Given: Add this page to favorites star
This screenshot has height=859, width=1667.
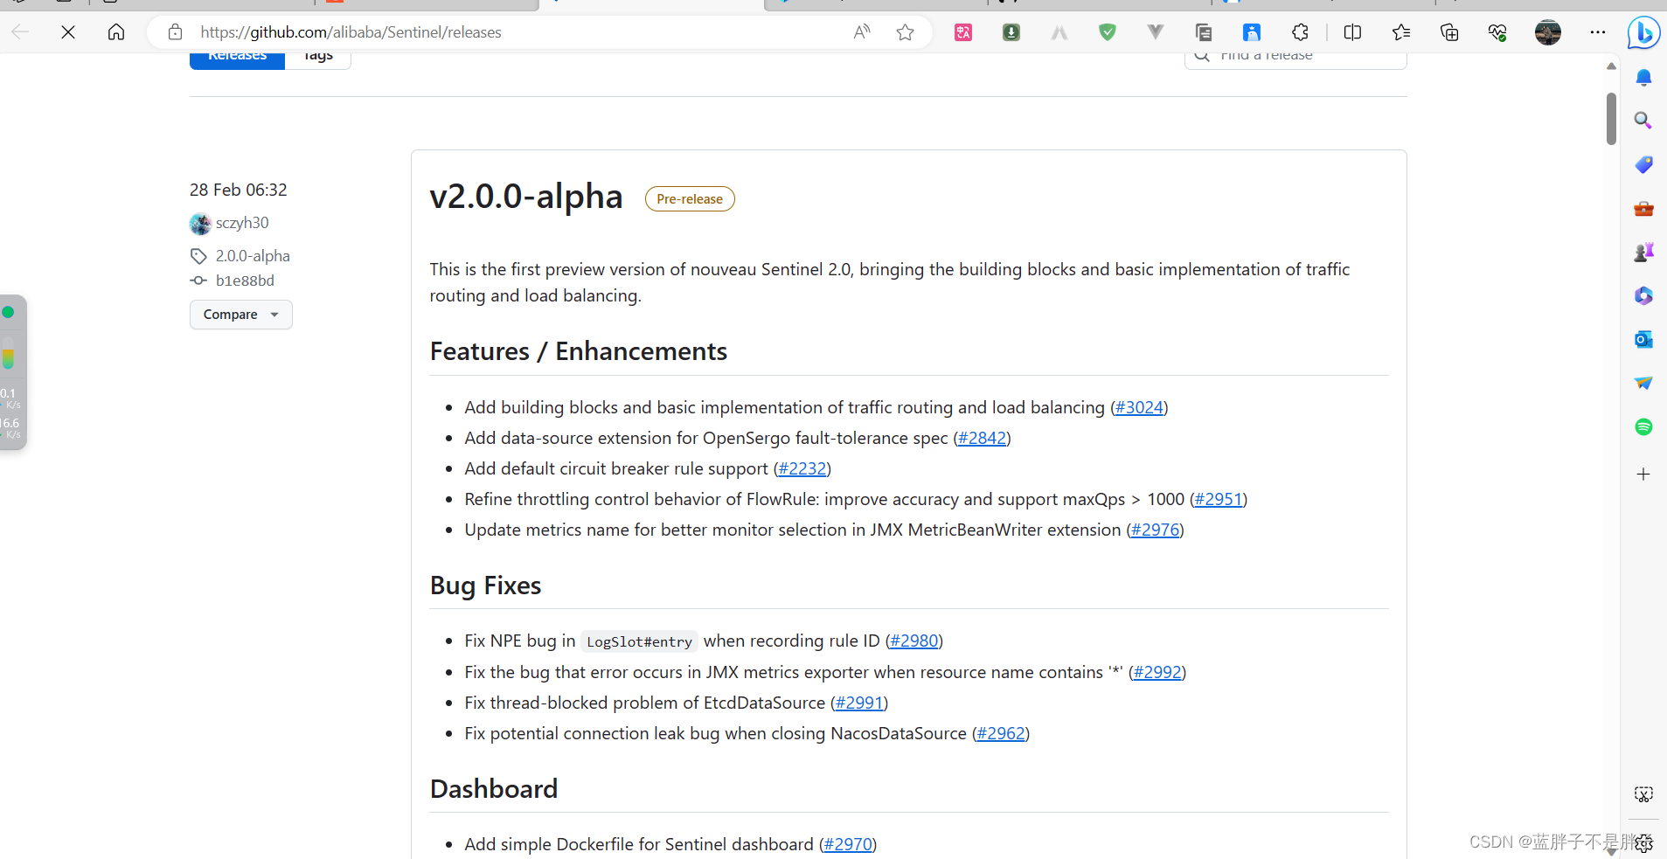Looking at the screenshot, I should [905, 32].
